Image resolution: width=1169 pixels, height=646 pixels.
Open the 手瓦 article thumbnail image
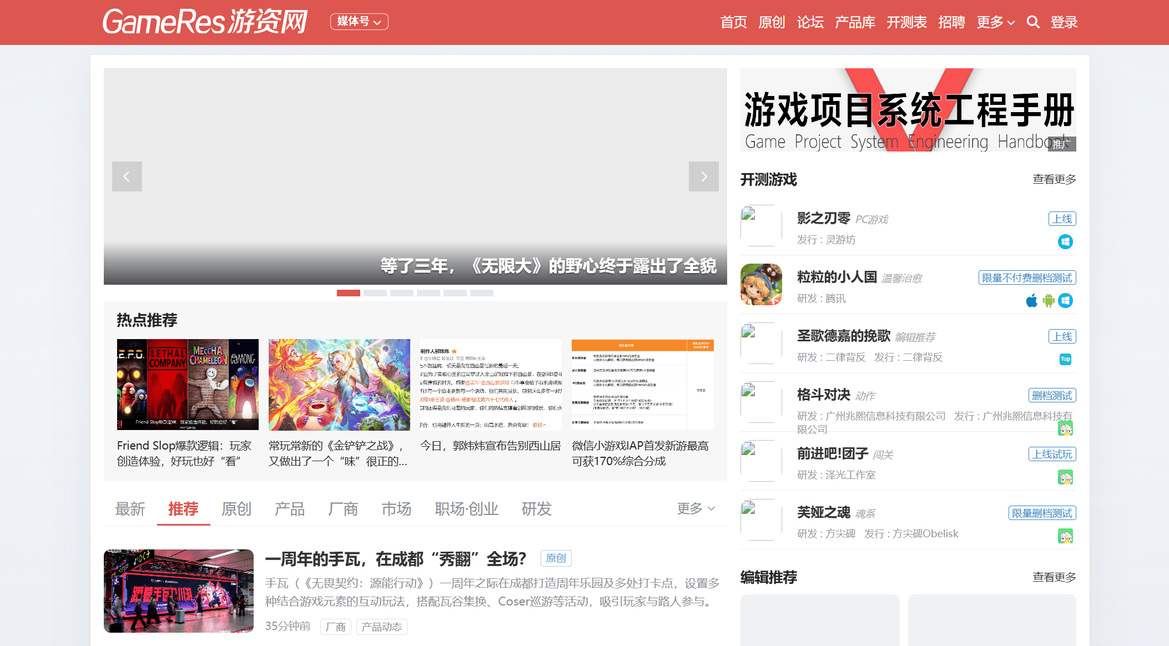[x=179, y=591]
